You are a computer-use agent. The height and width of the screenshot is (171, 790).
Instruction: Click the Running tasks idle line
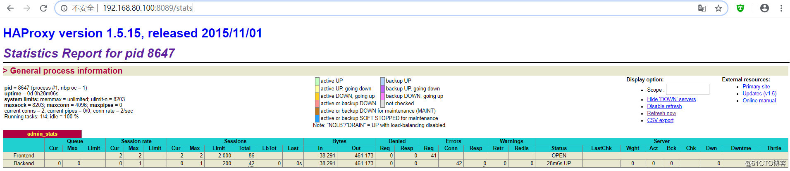[x=41, y=117]
